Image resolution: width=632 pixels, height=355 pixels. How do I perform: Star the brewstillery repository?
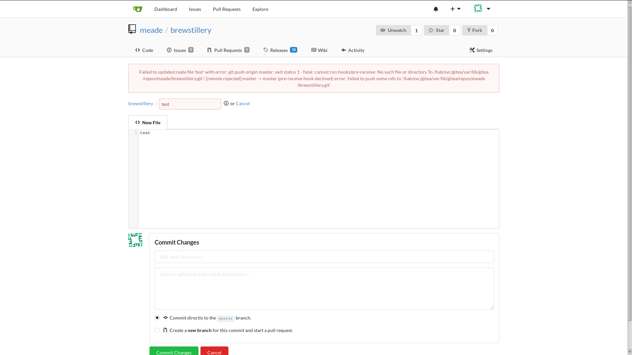click(436, 30)
